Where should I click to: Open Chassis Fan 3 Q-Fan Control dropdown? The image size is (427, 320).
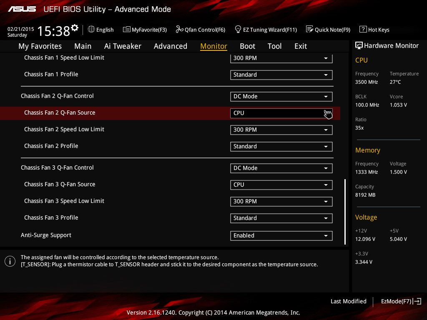pyautogui.click(x=281, y=168)
